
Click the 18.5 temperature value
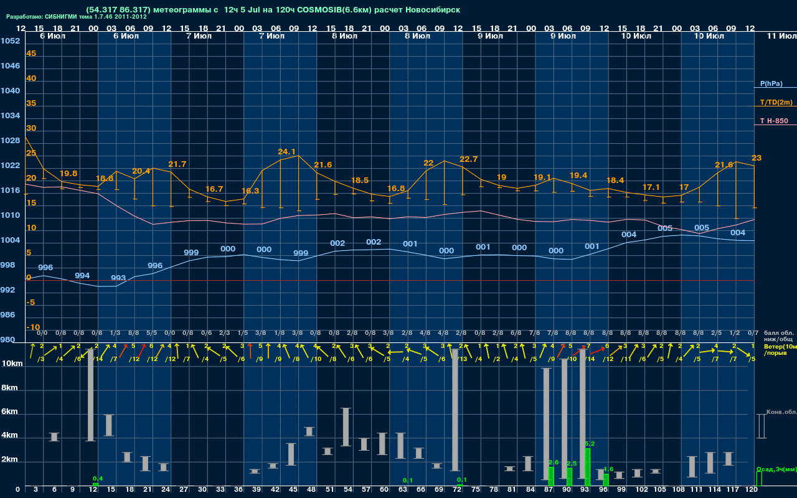[360, 181]
